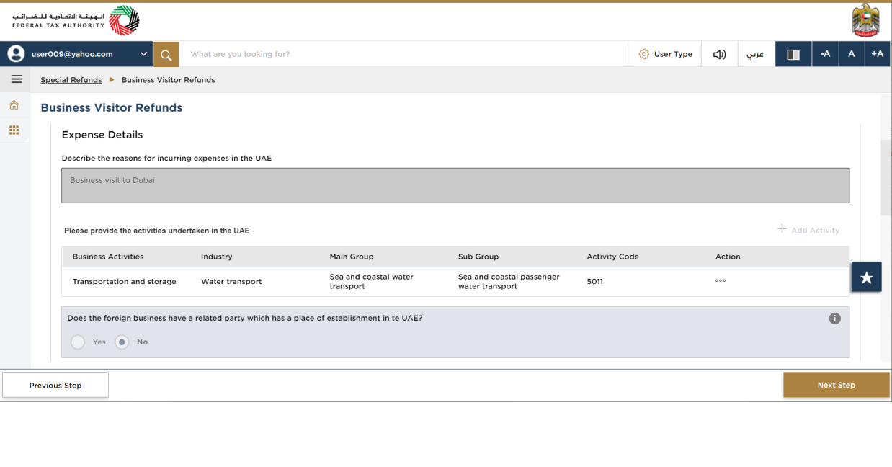This screenshot has height=467, width=892.
Task: Select the No radio button
Action: pyautogui.click(x=122, y=342)
